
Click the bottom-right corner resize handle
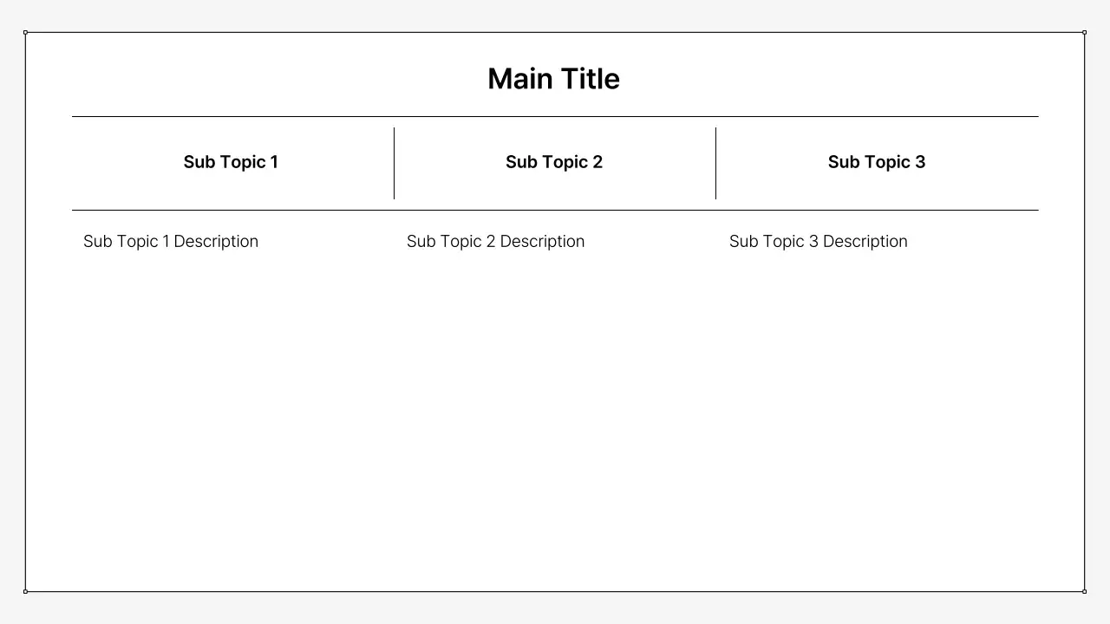click(x=1084, y=591)
